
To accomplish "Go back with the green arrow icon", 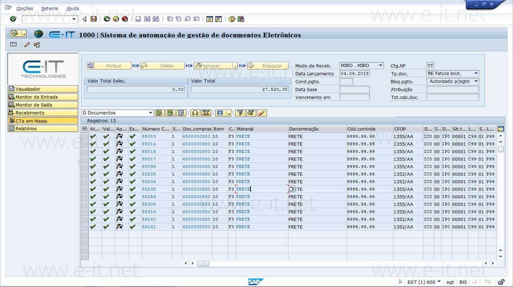I will tap(107, 19).
